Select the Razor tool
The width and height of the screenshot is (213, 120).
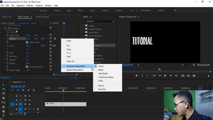pyautogui.click(x=4, y=98)
